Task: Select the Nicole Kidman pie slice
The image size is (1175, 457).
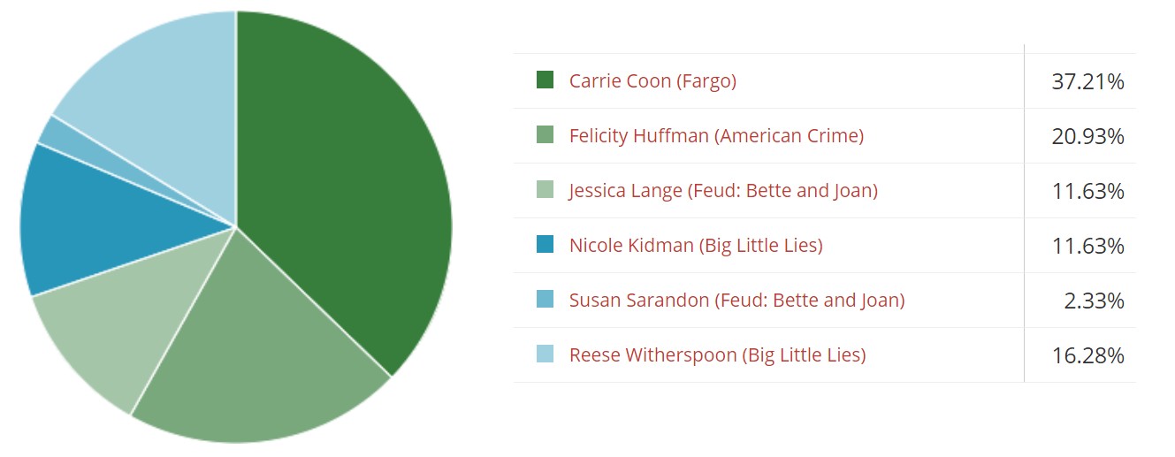Action: [88, 221]
